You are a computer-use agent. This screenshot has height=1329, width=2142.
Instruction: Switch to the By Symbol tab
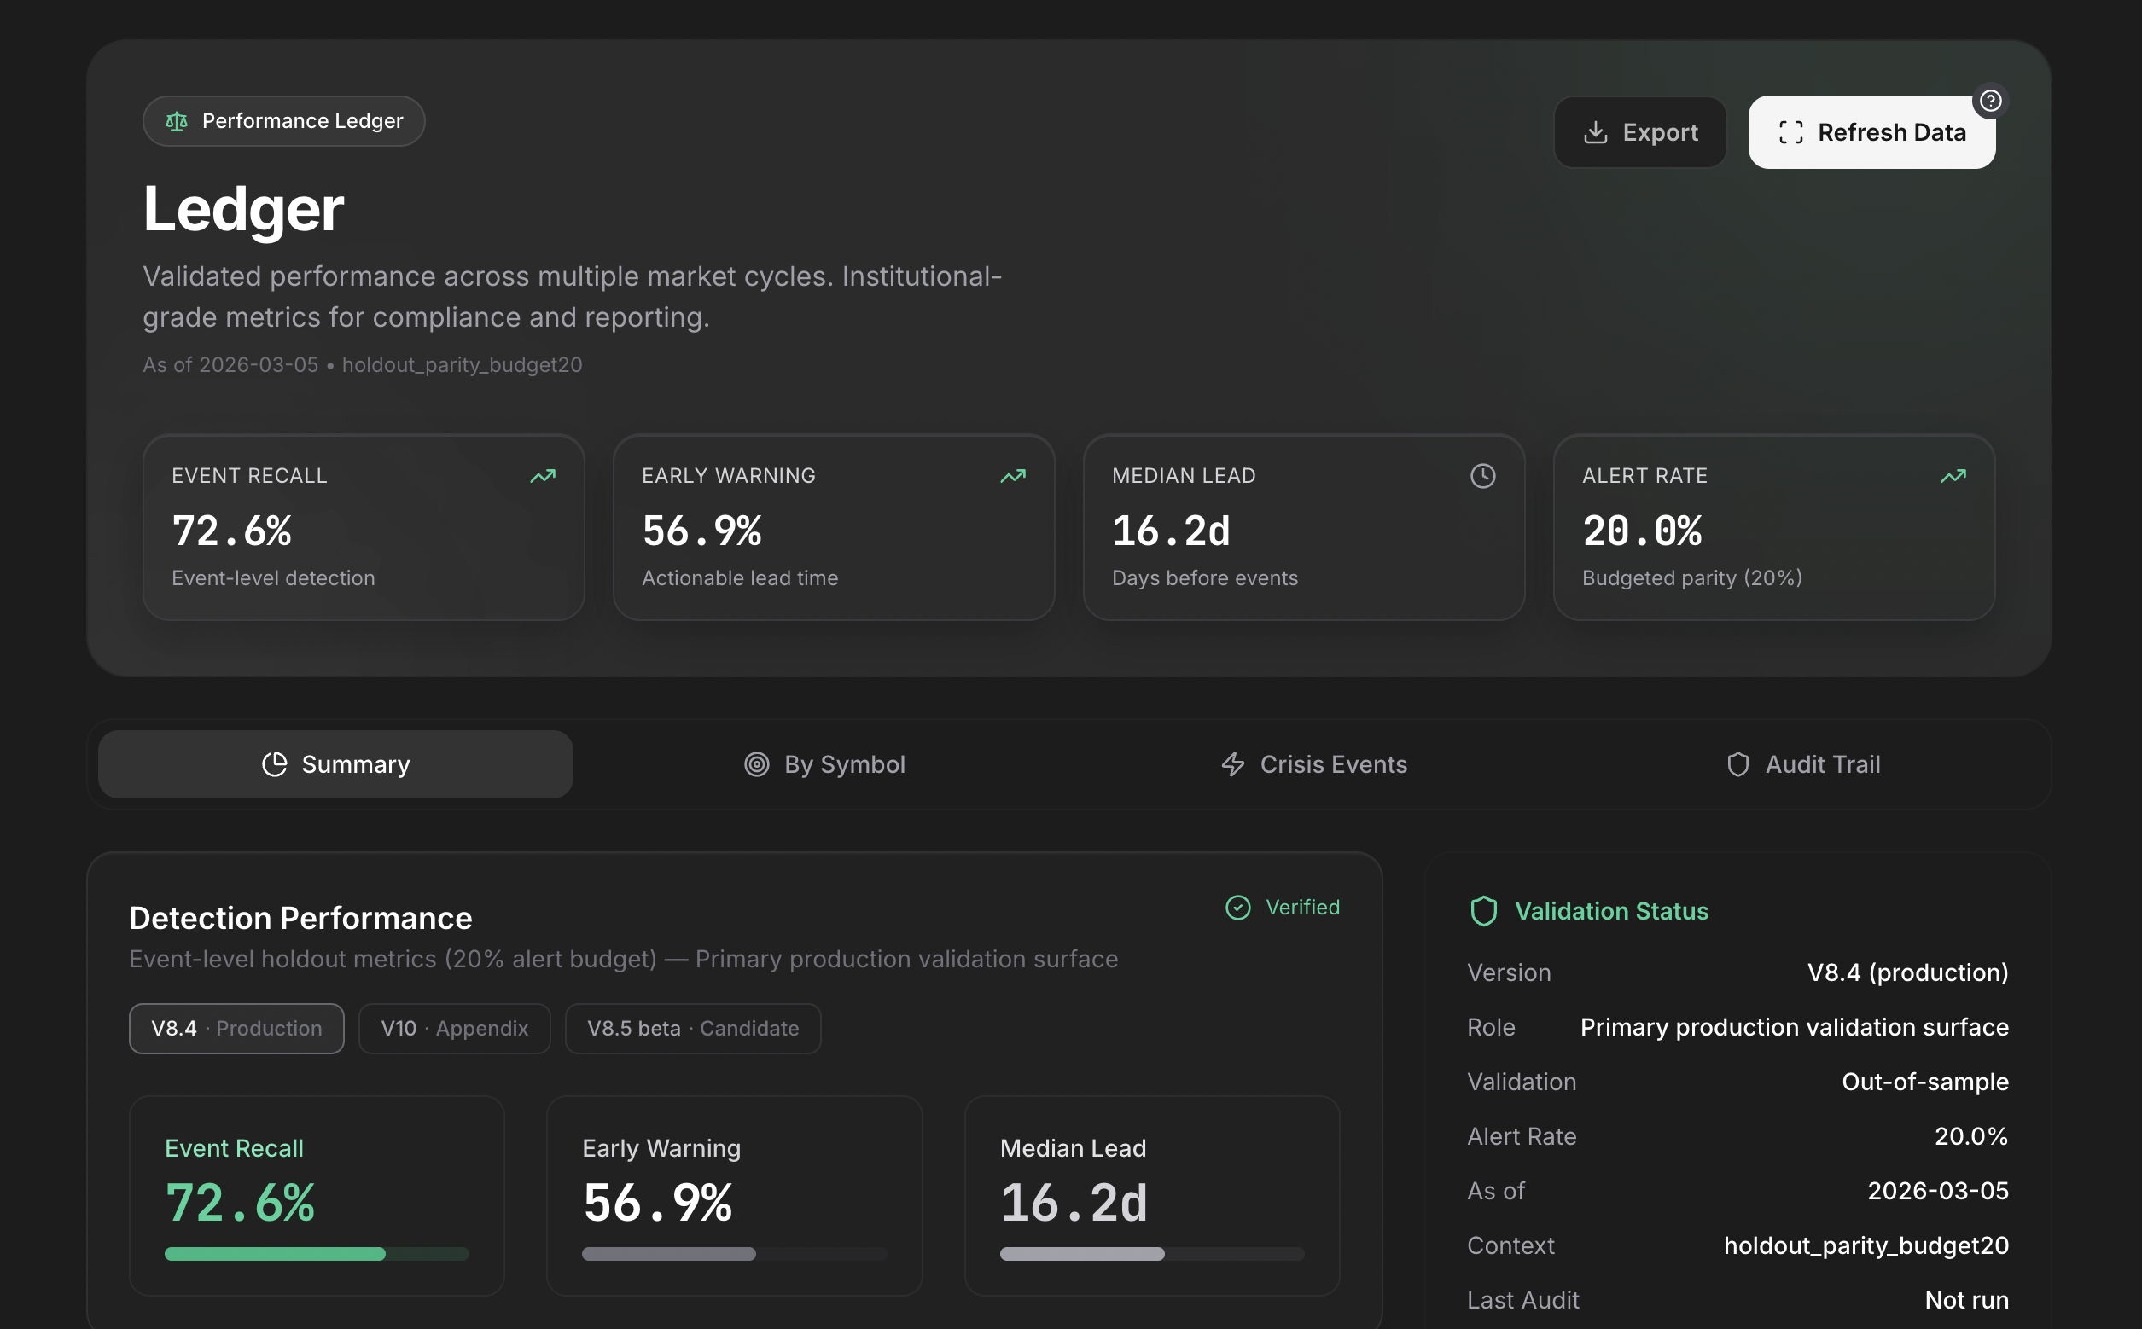tap(824, 763)
